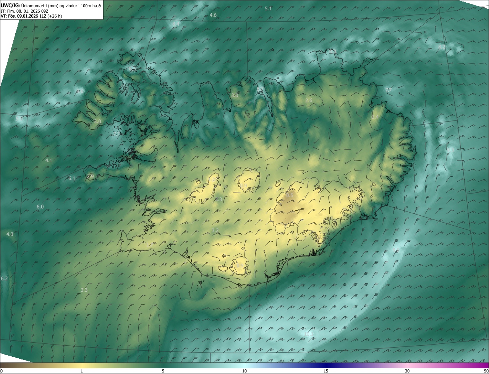Click the 4.1 value off the west coast
This screenshot has width=489, height=374.
49,160
